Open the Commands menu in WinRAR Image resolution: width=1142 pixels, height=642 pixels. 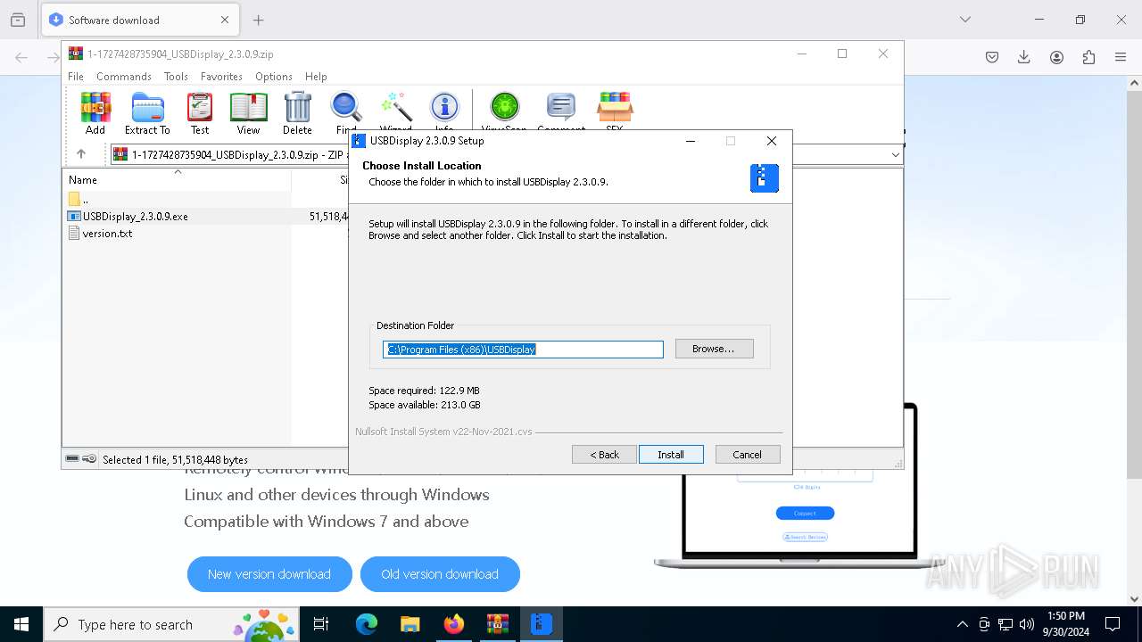click(x=124, y=77)
